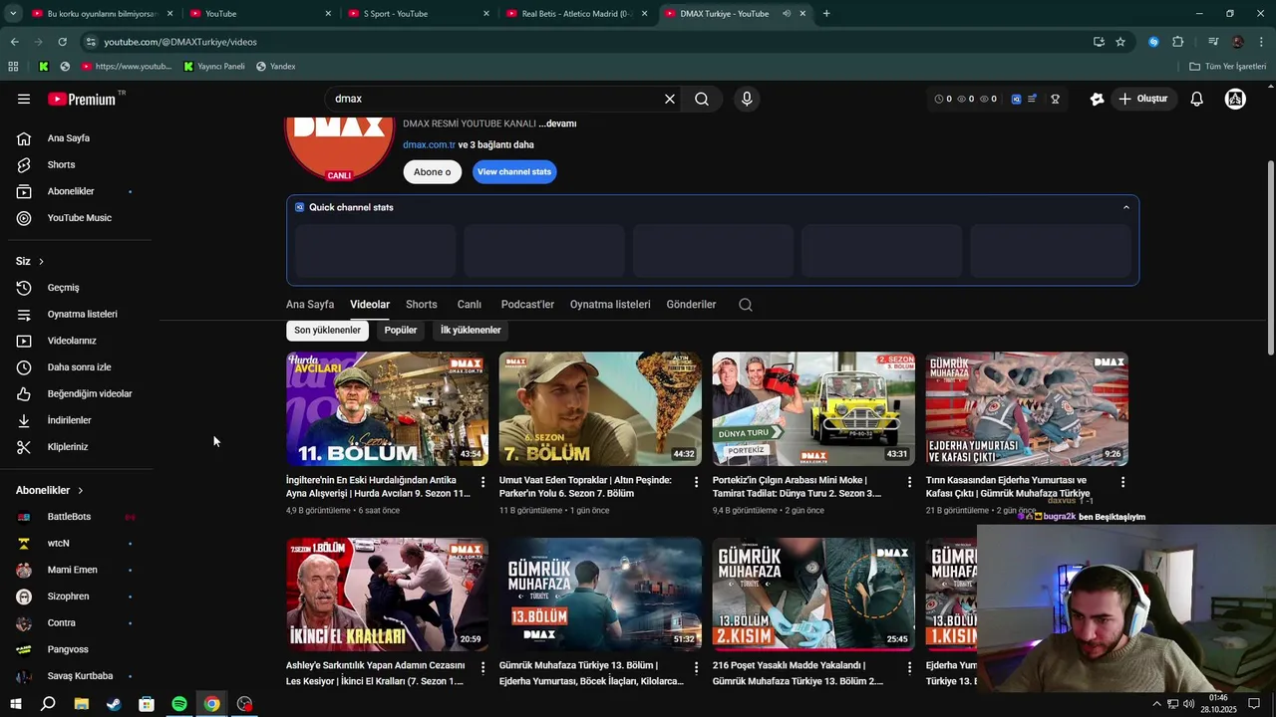1276x717 pixels.
Task: Open more options for 216 Poşet video
Action: click(x=909, y=667)
